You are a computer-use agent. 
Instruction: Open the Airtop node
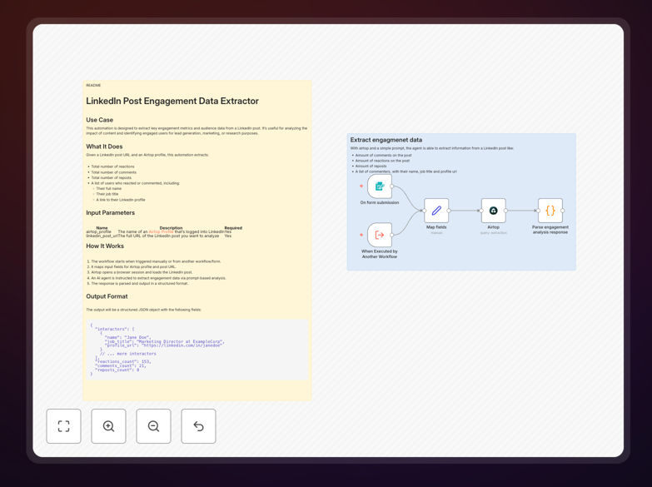pos(493,211)
